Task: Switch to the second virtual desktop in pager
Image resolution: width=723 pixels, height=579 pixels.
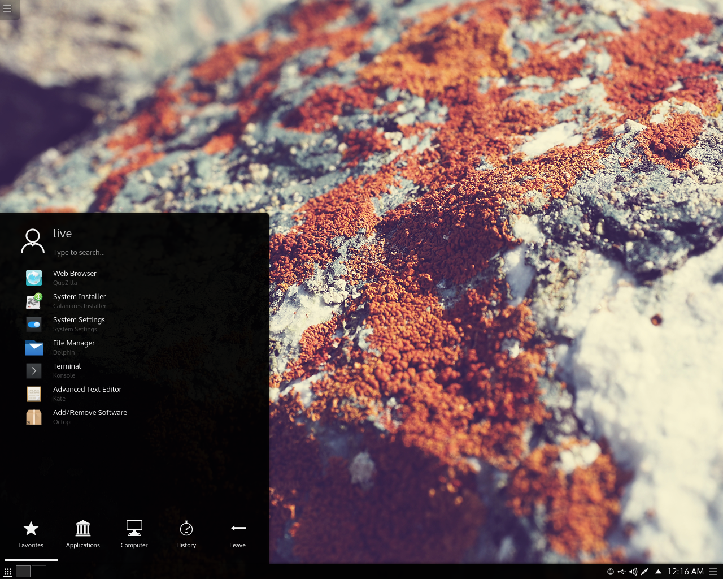Action: (39, 571)
